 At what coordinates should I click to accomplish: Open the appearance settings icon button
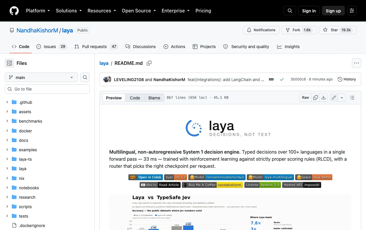pos(352,11)
